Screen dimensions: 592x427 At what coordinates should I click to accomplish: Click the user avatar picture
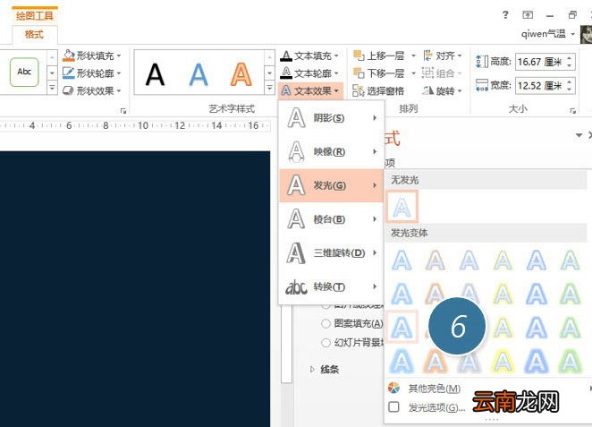587,34
